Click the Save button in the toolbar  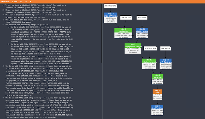click(x=15, y=2)
